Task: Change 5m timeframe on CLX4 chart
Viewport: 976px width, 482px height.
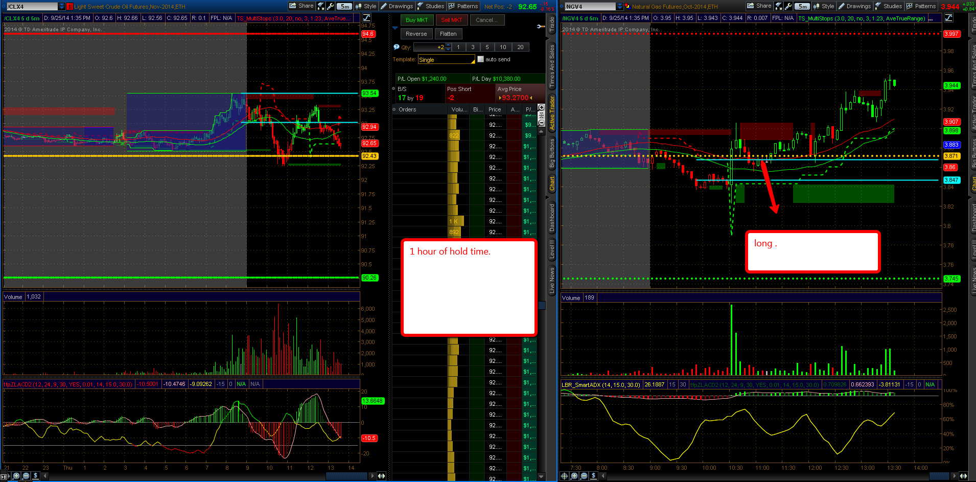Action: (345, 6)
